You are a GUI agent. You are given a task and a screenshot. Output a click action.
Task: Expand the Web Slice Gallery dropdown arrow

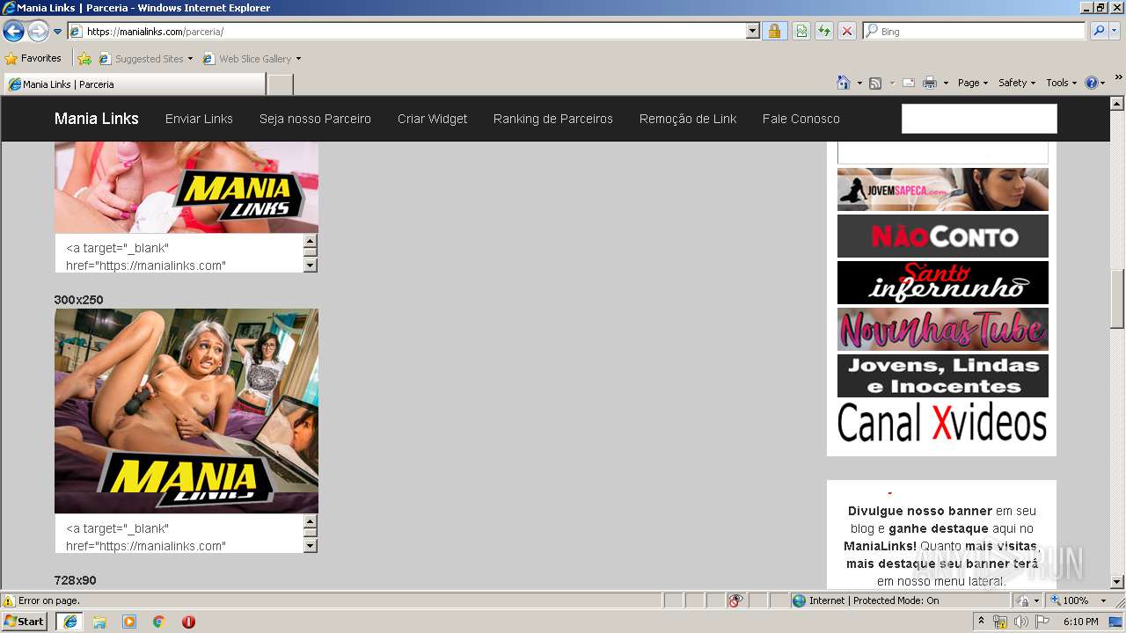click(x=298, y=59)
